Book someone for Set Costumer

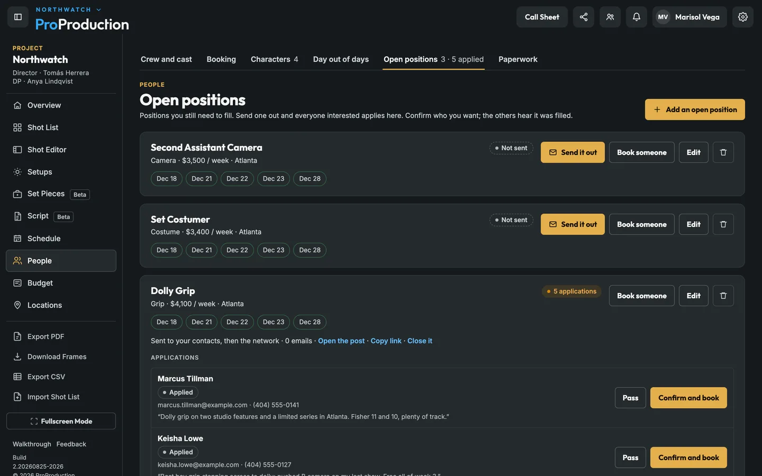point(642,224)
